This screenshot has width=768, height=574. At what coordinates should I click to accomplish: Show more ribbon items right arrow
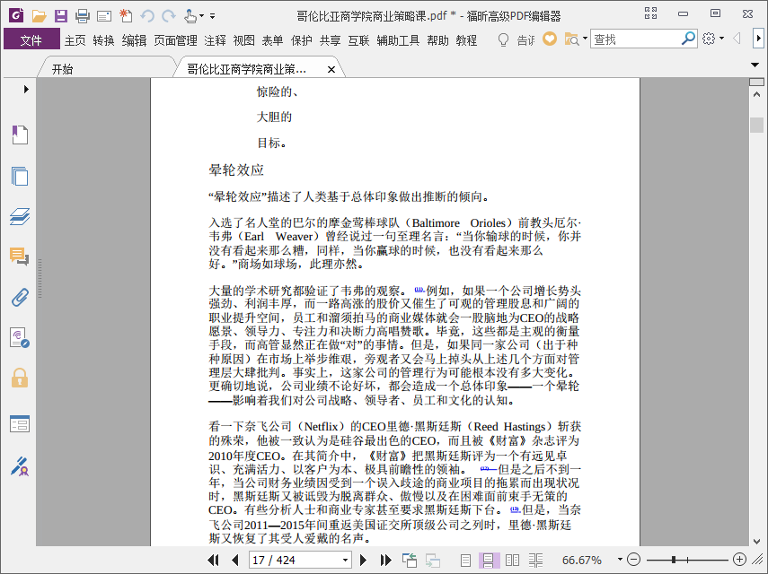pyautogui.click(x=758, y=39)
